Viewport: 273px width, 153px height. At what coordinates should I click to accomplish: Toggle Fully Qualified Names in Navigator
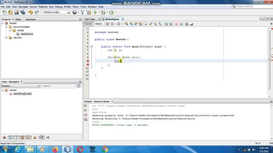point(35,138)
